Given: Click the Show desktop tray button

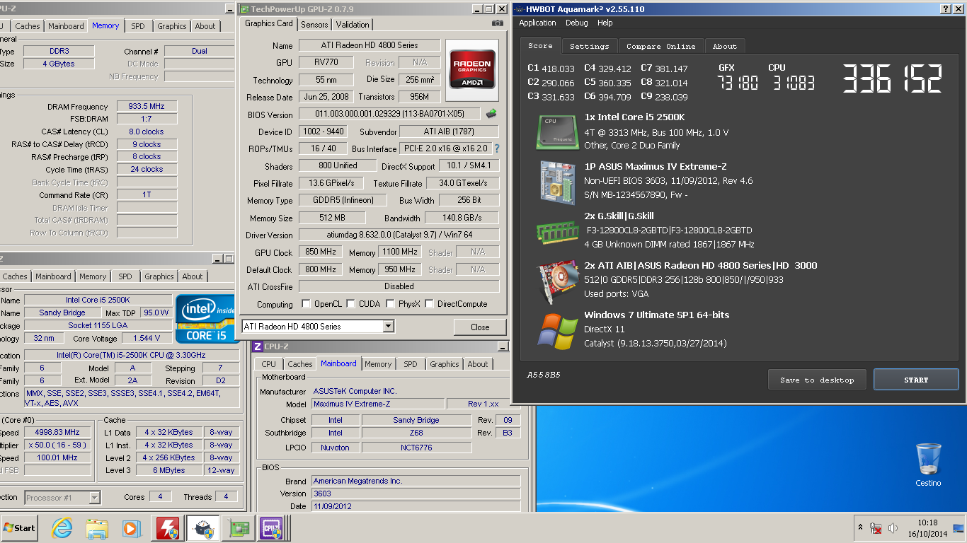Looking at the screenshot, I should pyautogui.click(x=959, y=528).
